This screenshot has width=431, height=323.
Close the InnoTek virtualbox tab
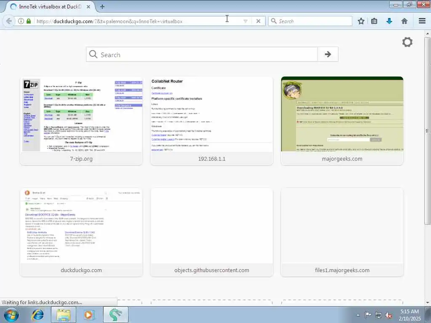tap(88, 7)
